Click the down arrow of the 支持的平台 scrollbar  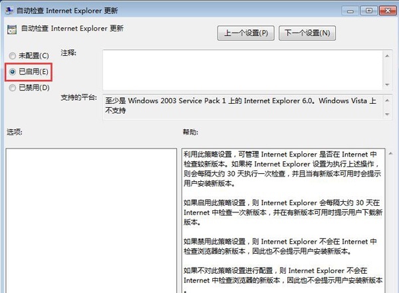(387, 114)
